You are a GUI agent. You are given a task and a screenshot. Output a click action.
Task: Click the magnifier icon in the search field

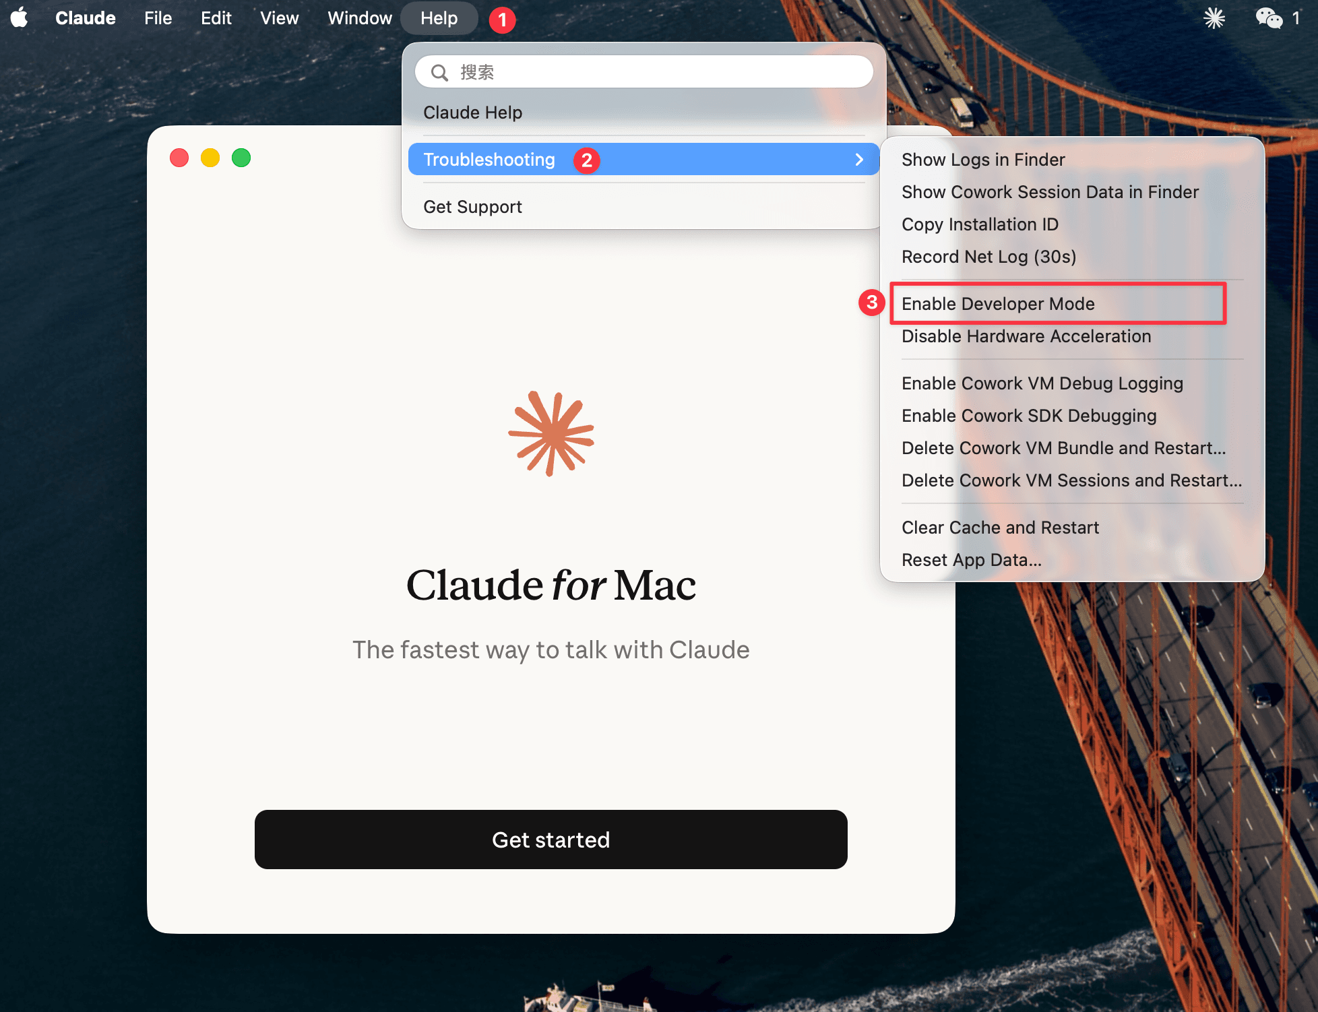tap(439, 71)
